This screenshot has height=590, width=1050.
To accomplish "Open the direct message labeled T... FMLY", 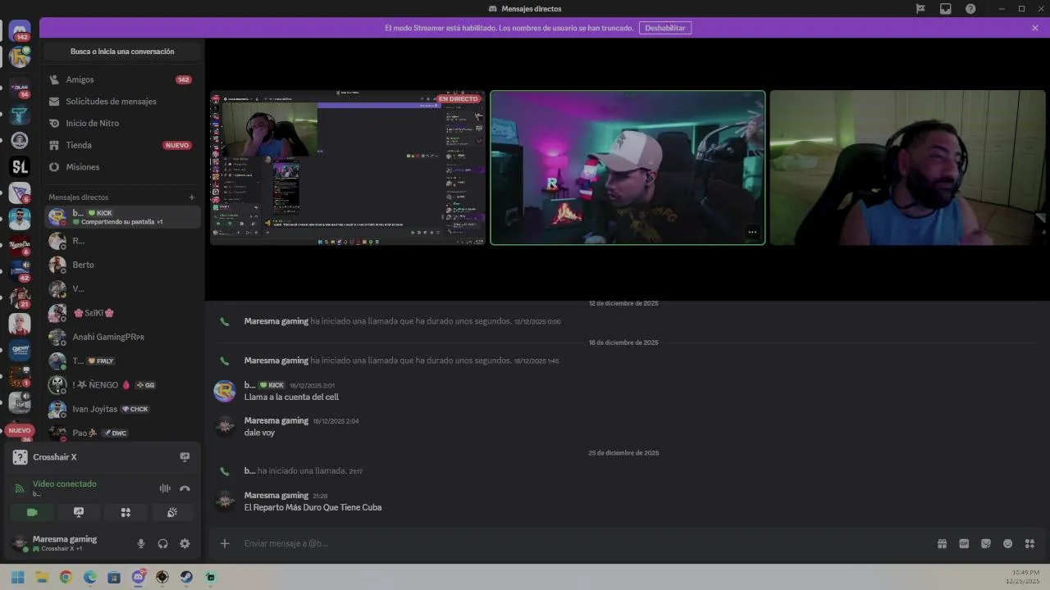I will point(122,361).
